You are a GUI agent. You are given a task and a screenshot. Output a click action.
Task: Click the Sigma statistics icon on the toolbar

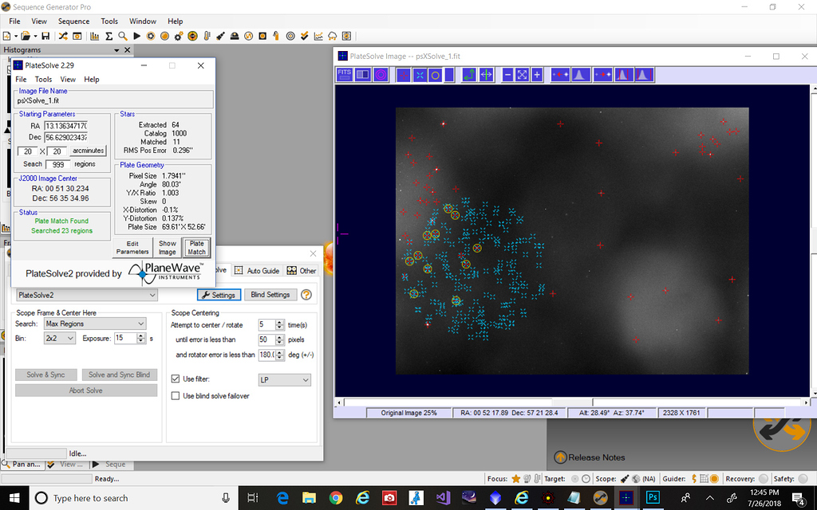point(109,36)
